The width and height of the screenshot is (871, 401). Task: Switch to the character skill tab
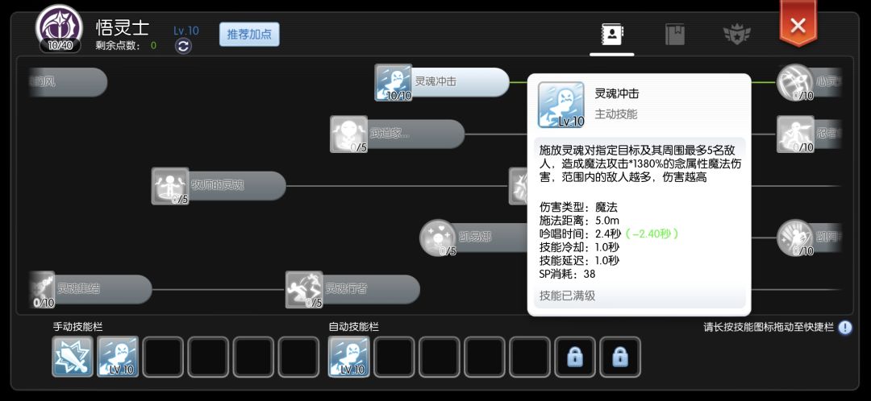coord(611,35)
